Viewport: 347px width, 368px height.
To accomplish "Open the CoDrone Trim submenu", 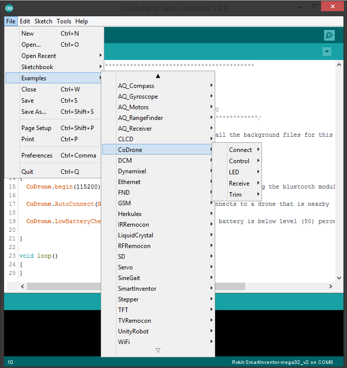I will tap(237, 195).
